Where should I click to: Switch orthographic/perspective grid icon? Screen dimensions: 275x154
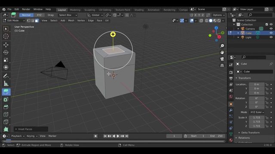222,65
